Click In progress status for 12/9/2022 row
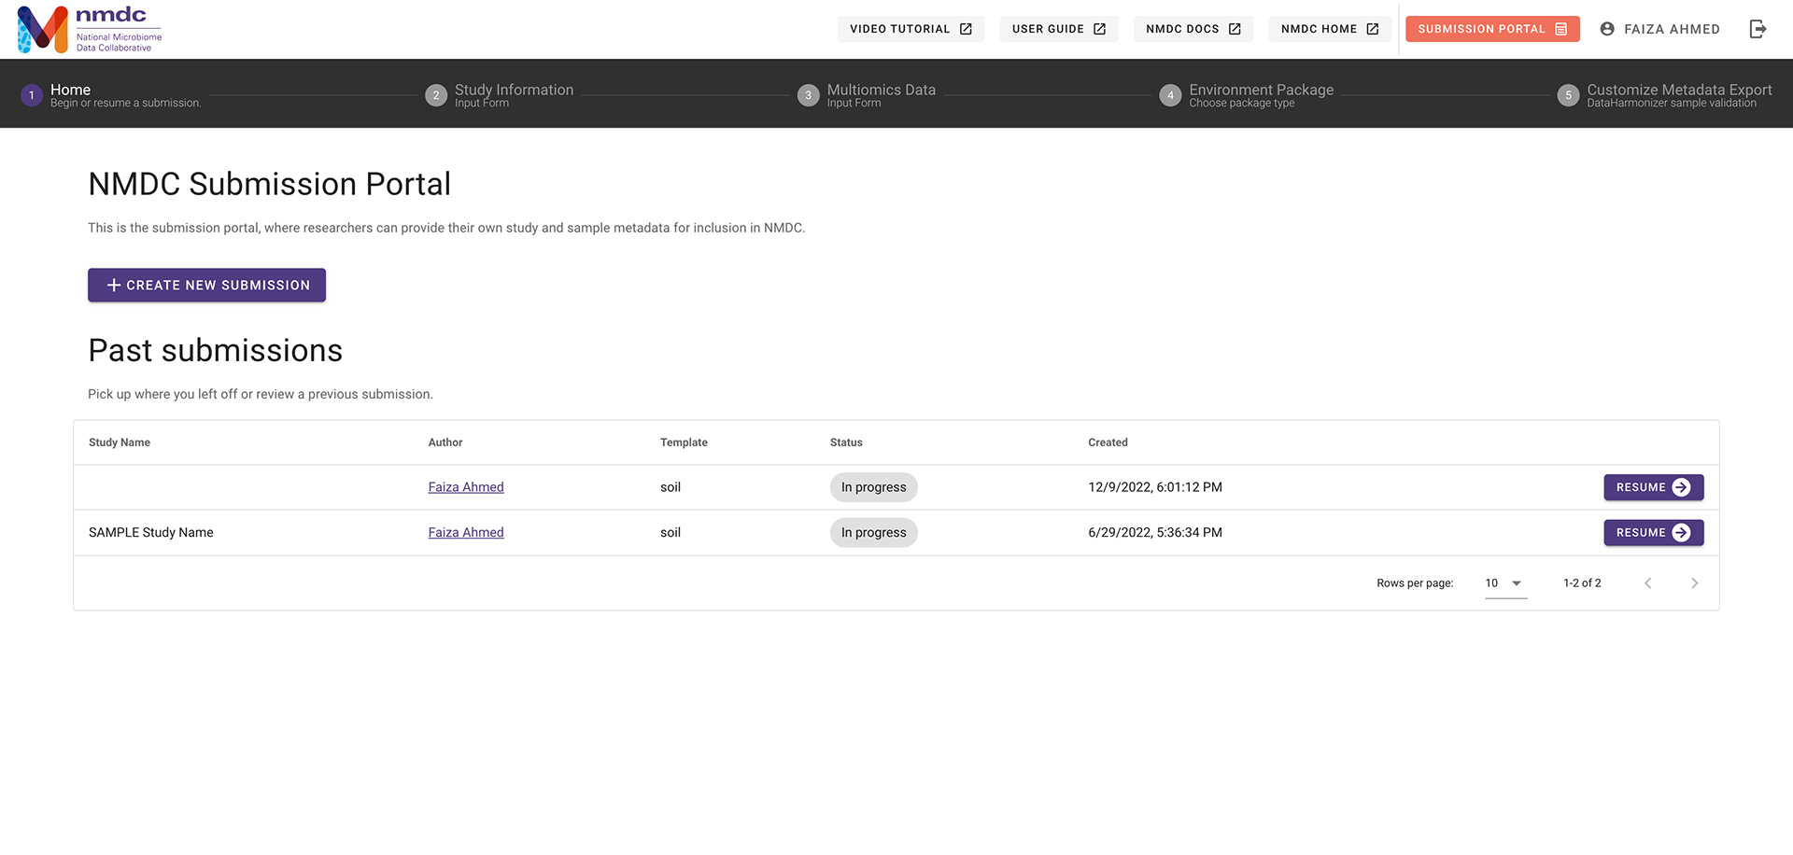Image resolution: width=1793 pixels, height=855 pixels. [874, 487]
